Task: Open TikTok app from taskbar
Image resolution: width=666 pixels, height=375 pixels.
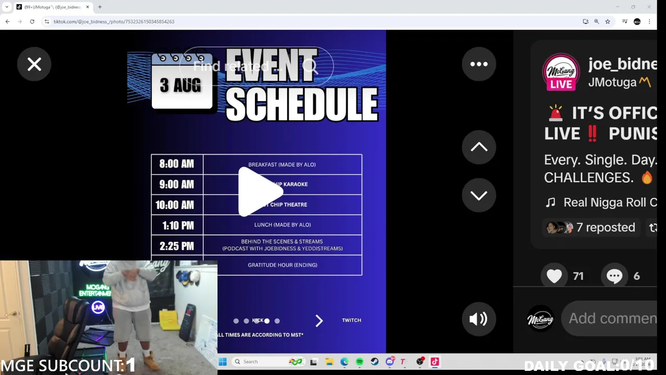Action: [x=435, y=362]
